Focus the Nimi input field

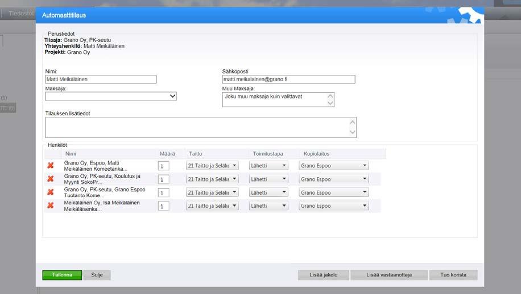pyautogui.click(x=101, y=79)
